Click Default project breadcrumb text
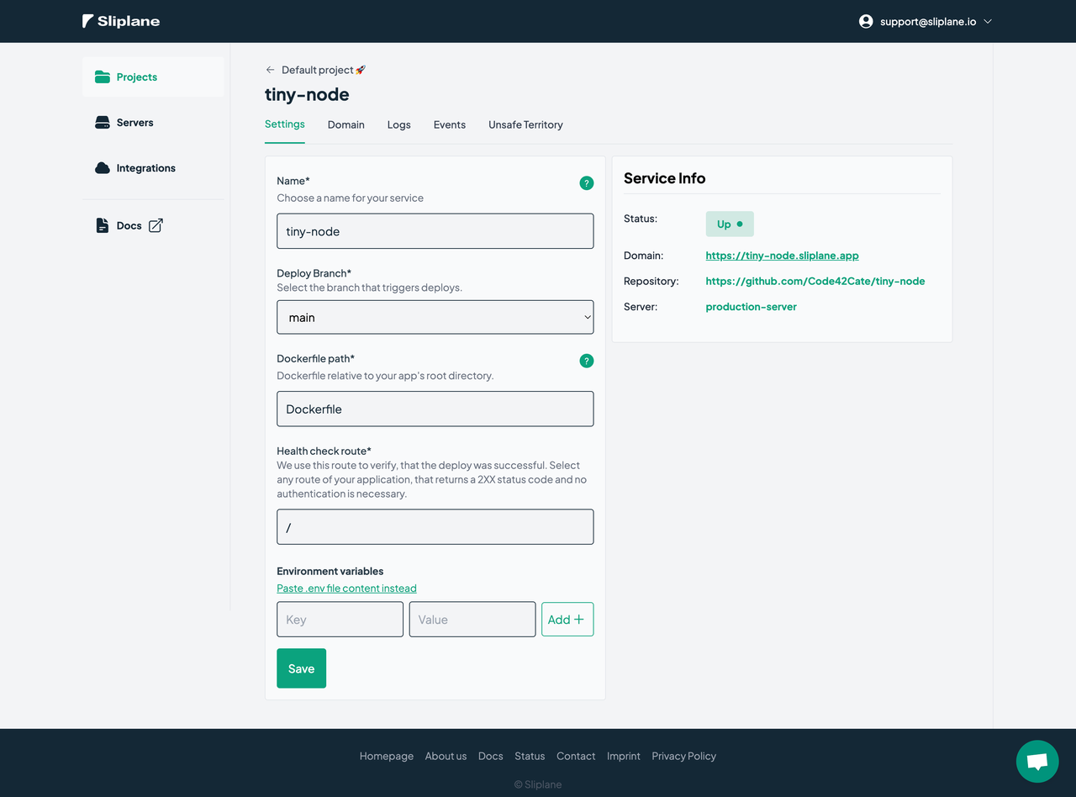 point(324,70)
